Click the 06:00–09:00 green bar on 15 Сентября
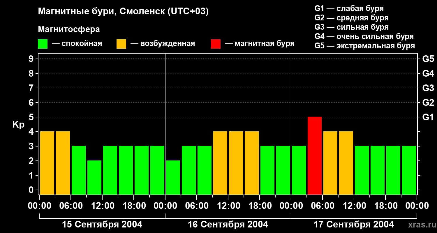 [x=79, y=170]
